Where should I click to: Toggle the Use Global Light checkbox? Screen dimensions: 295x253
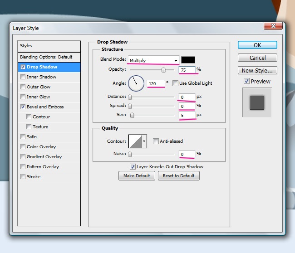click(176, 83)
